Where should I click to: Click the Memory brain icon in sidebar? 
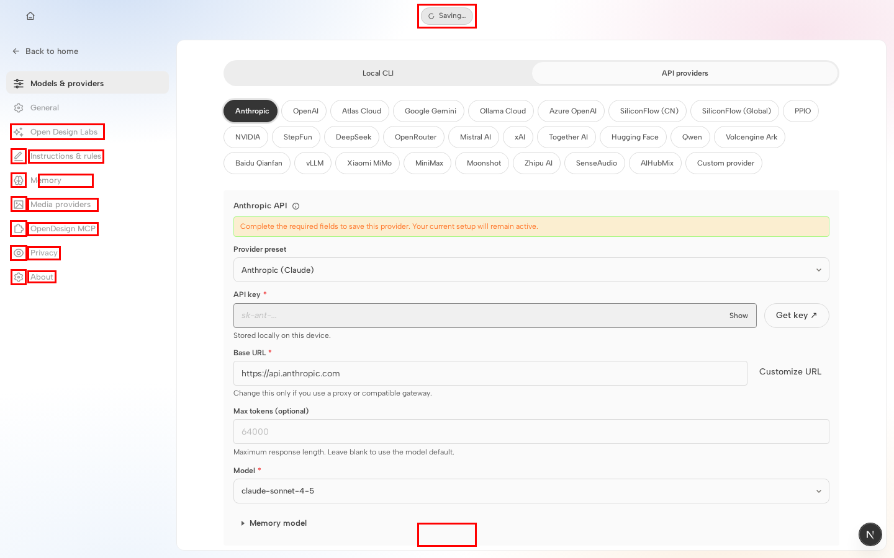point(19,180)
